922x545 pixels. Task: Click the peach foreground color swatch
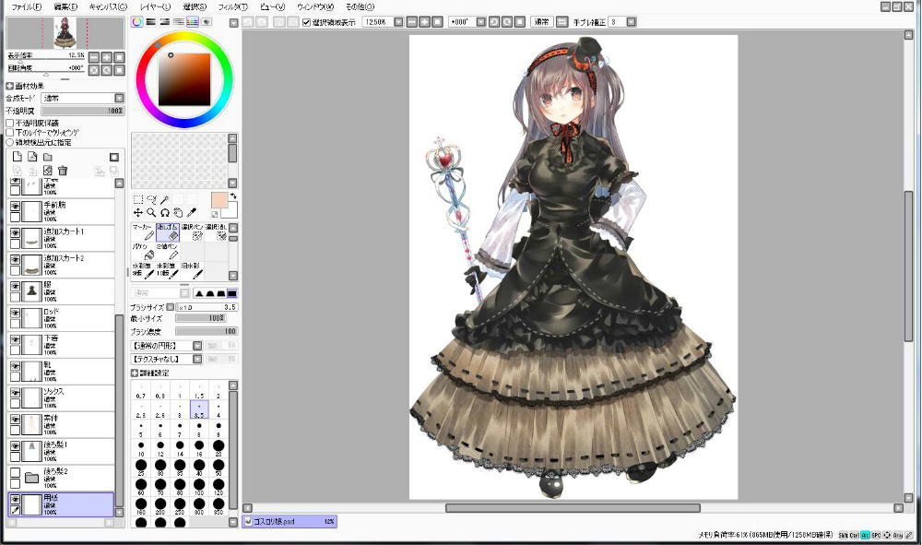point(219,201)
